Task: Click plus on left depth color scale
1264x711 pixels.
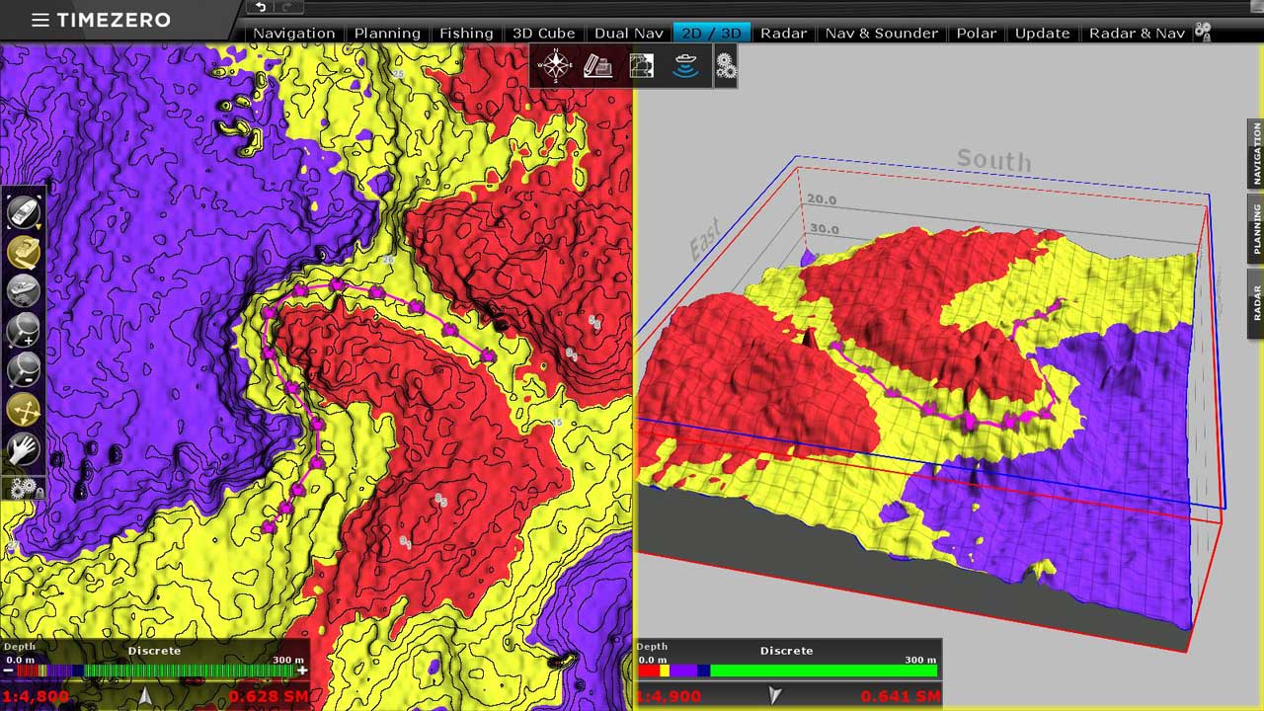Action: [302, 671]
